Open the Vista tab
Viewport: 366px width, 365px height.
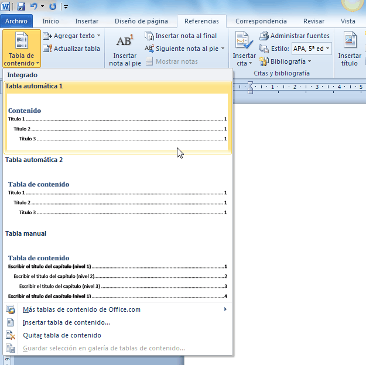pos(348,21)
